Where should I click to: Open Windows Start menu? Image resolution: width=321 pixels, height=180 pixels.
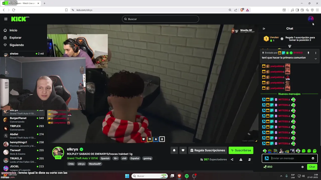(127, 176)
